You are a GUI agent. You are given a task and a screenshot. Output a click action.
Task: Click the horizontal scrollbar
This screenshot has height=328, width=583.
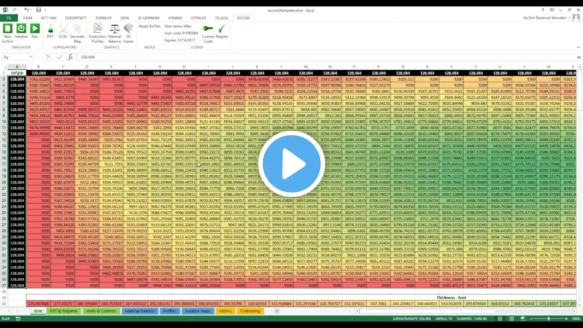click(465, 311)
